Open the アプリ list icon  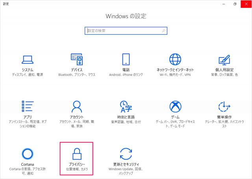point(28,106)
